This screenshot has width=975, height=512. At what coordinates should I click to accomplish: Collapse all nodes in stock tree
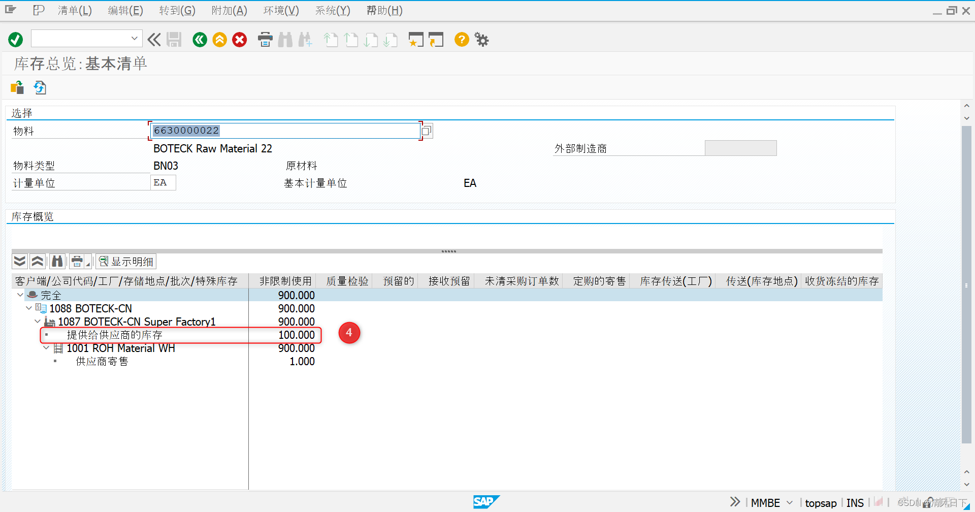[x=38, y=262]
